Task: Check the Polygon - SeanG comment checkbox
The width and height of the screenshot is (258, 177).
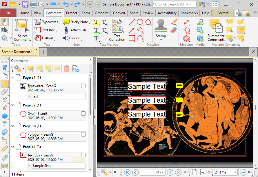Action: click(x=83, y=134)
